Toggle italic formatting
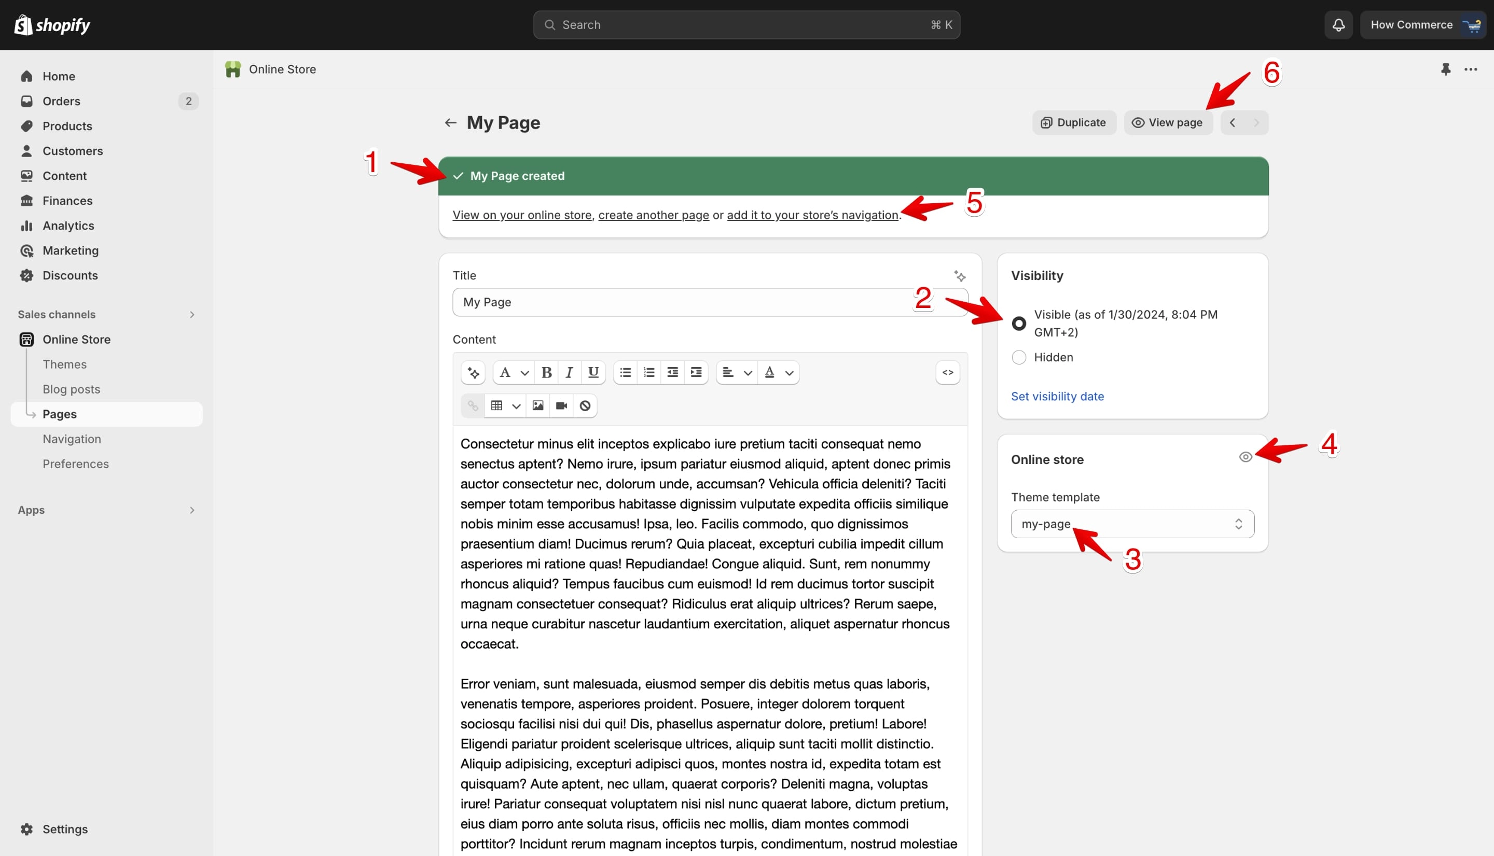This screenshot has height=856, width=1494. pyautogui.click(x=570, y=373)
